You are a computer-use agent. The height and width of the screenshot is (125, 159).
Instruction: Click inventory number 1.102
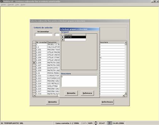tap(41, 52)
